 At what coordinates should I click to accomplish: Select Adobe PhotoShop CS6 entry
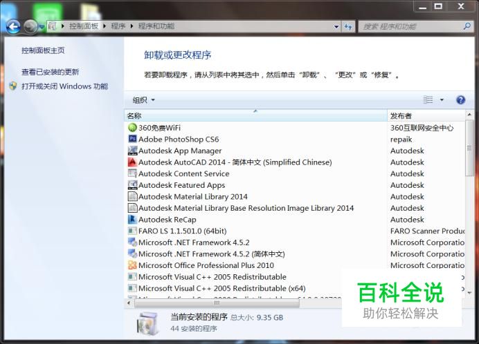[179, 140]
